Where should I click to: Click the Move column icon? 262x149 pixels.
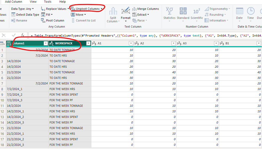pyautogui.click(x=73, y=15)
